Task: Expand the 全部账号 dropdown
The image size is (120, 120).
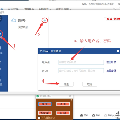Action: [x=45, y=9]
